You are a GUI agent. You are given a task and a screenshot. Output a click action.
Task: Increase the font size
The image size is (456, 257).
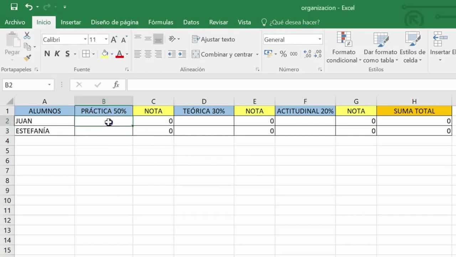[114, 40]
